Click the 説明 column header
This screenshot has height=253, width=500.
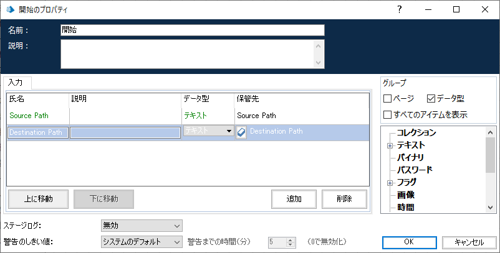coord(125,99)
